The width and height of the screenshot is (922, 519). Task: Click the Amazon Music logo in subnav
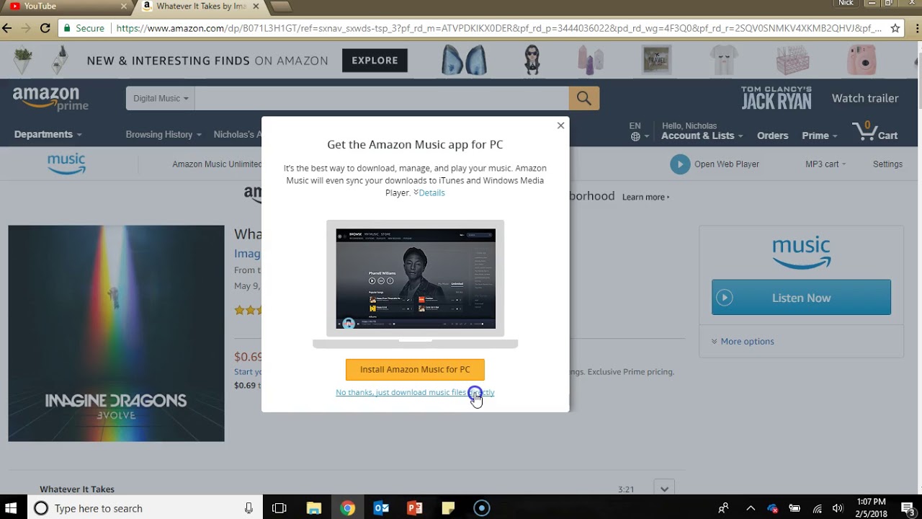point(66,164)
